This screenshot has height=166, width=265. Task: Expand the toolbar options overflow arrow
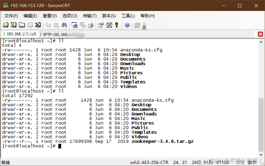click(144, 26)
